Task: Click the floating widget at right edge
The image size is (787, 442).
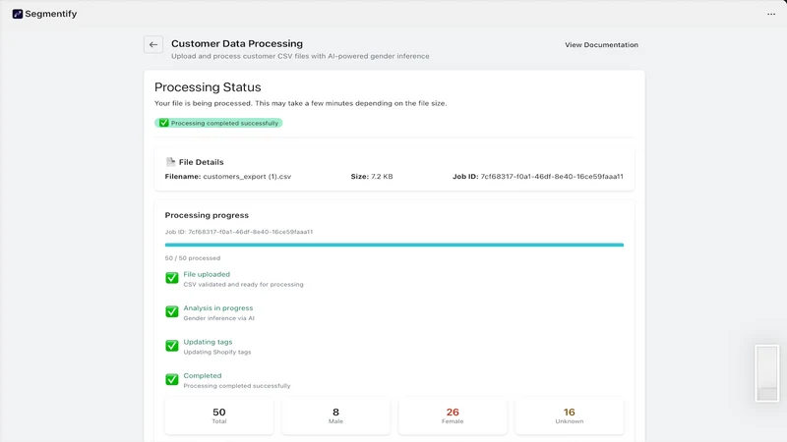Action: pos(767,373)
